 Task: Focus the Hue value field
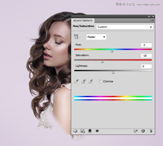[x=146, y=45]
